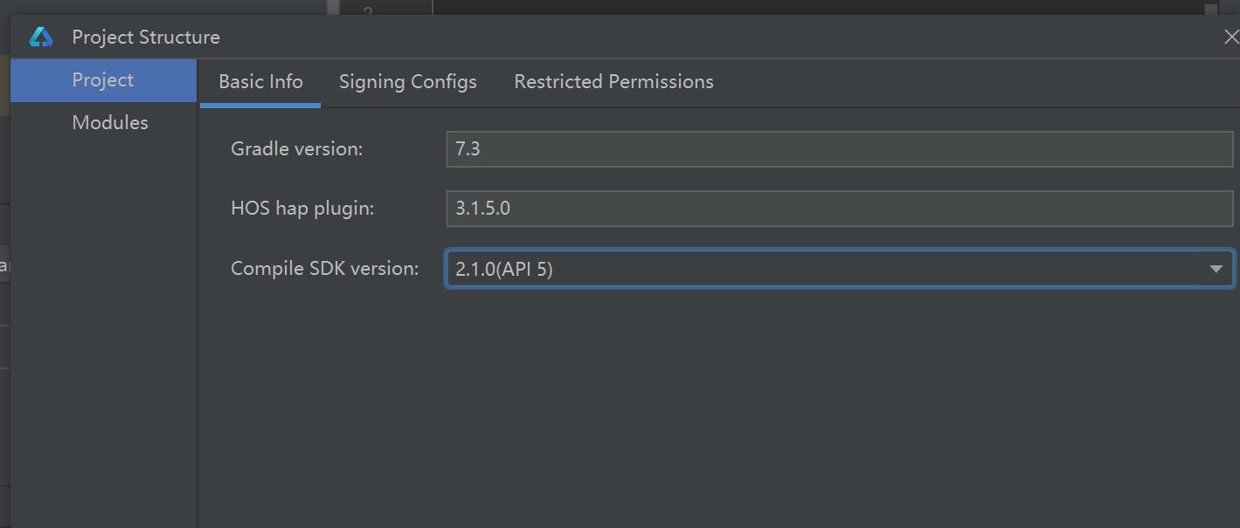Screen dimensions: 1240x528
Task: Click the "HOS hap plugin:" label
Action: [302, 209]
